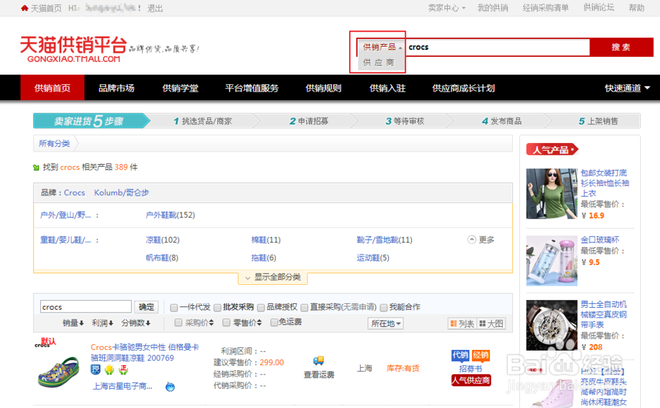Click the 正 badge icon under product title
This screenshot has height=408, width=660.
[123, 370]
